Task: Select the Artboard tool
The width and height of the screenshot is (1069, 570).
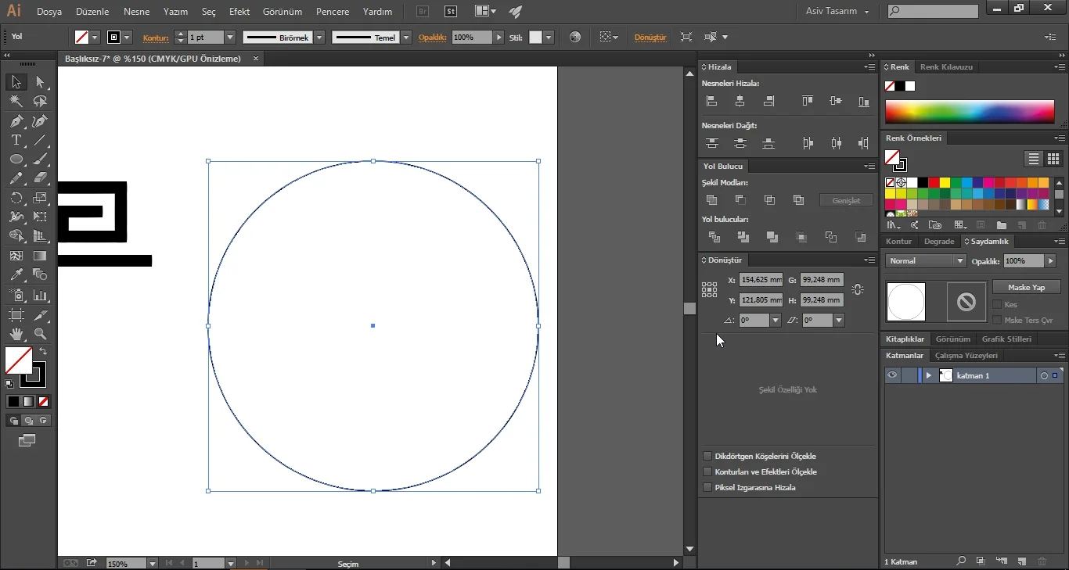Action: (x=16, y=315)
